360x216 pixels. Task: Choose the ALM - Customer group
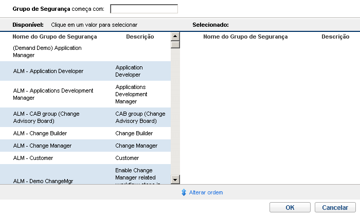33,158
